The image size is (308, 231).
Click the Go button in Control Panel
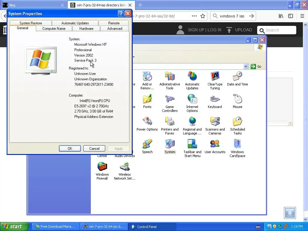[x=256, y=66]
